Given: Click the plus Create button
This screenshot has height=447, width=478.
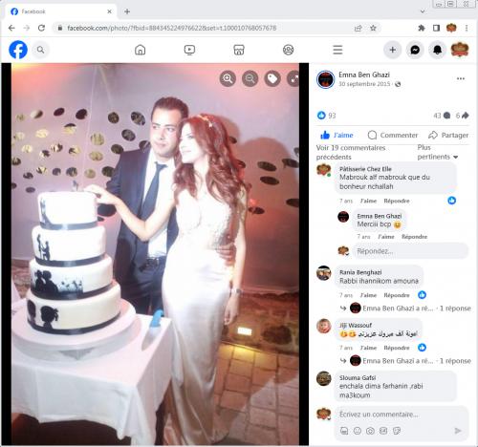Looking at the screenshot, I should coord(393,50).
